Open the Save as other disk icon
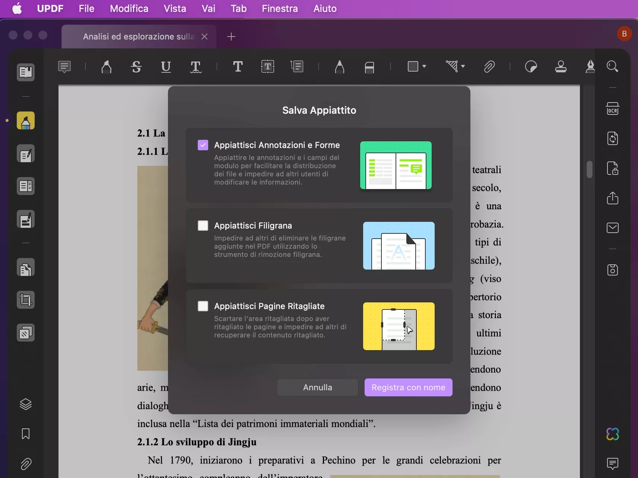Image resolution: width=638 pixels, height=478 pixels. coord(613,270)
